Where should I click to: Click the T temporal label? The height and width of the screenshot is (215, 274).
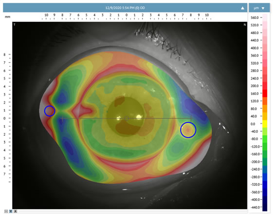tap(14, 25)
